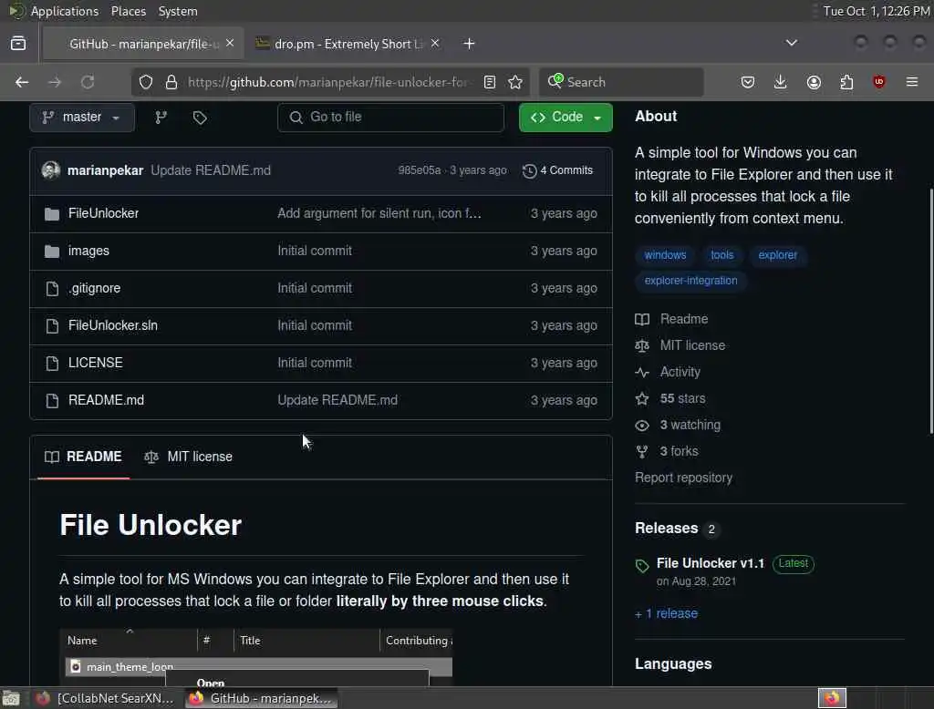Click the site security padlock icon

click(171, 82)
